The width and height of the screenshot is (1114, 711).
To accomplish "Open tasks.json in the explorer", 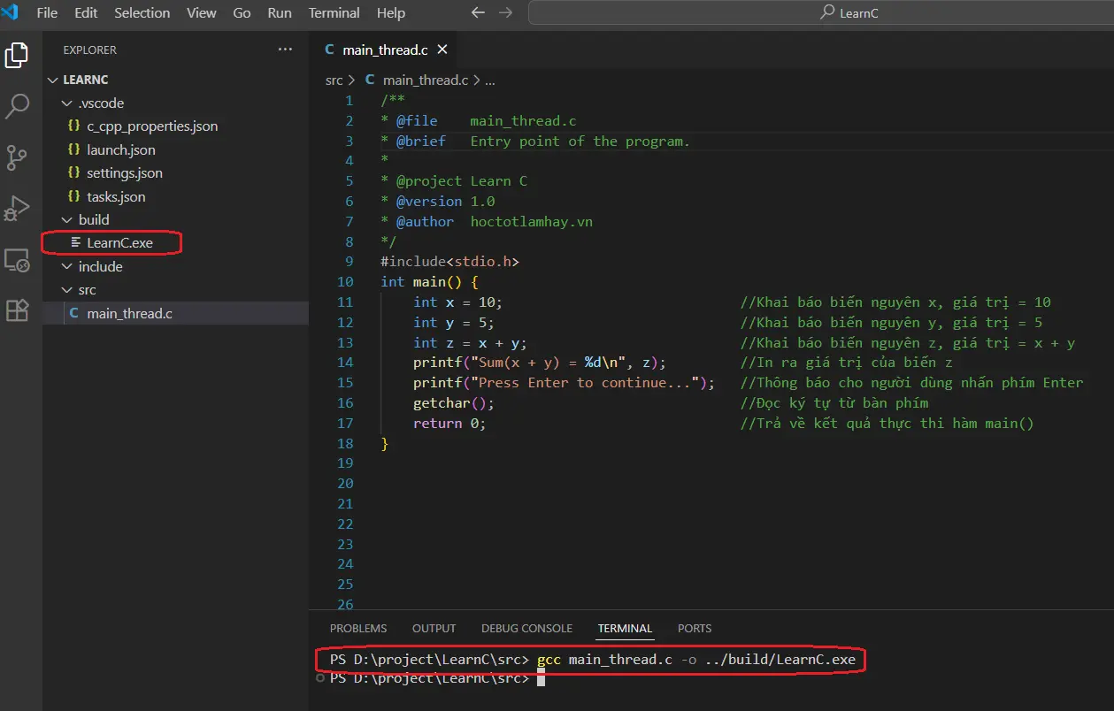I will pos(116,196).
